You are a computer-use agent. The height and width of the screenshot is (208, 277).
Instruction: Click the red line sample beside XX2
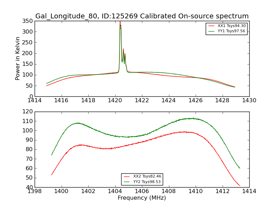[127, 176]
